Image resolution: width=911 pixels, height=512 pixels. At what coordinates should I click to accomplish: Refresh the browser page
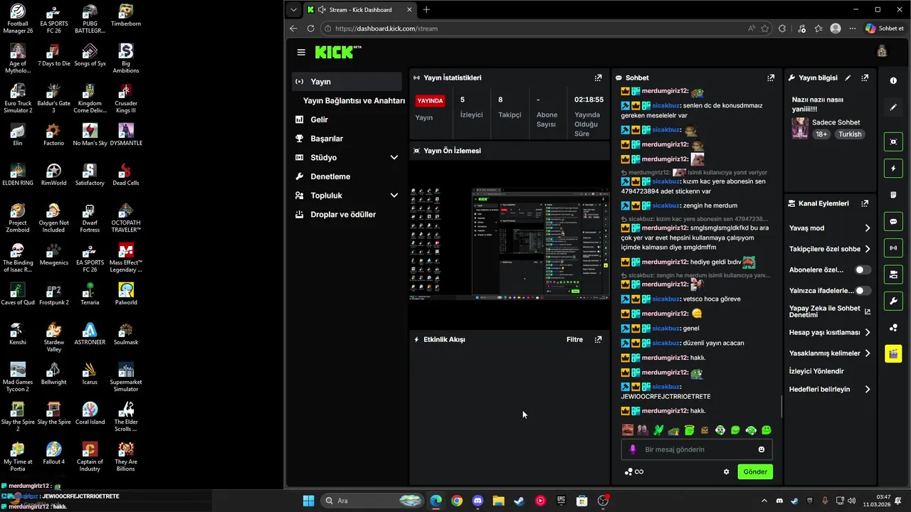pyautogui.click(x=310, y=28)
